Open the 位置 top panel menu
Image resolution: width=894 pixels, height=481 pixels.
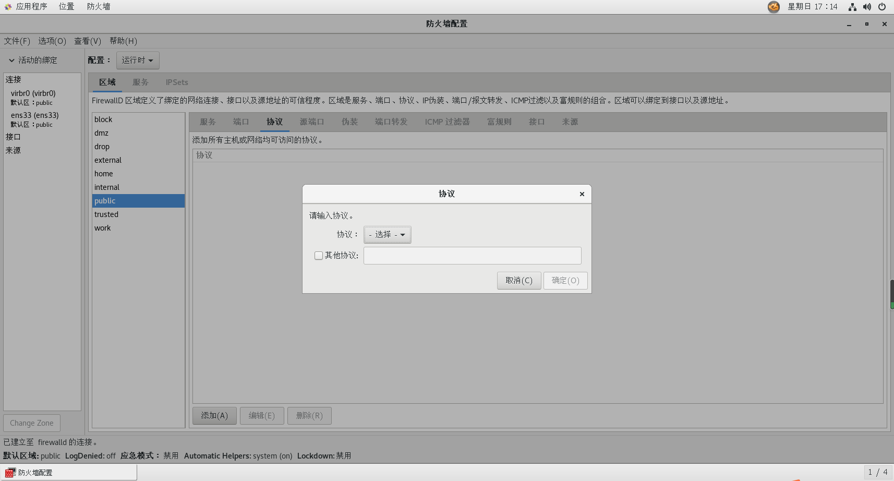point(66,7)
